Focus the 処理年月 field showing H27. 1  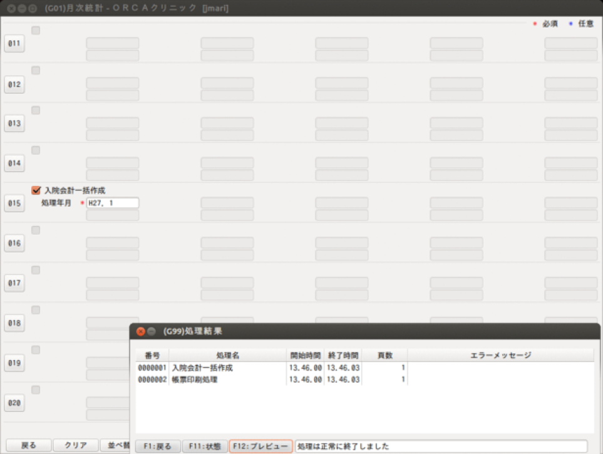113,203
